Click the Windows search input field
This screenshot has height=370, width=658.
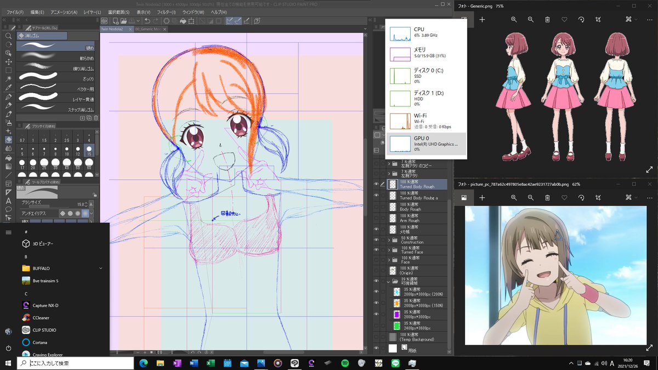[76, 363]
